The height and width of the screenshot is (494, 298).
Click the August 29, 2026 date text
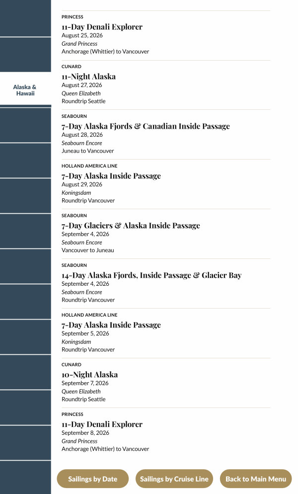[82, 184]
